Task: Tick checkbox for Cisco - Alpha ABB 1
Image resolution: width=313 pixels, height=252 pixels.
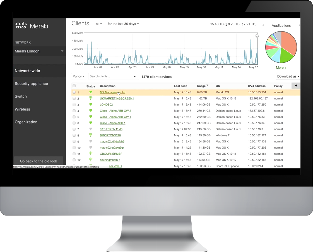Action: click(74, 123)
